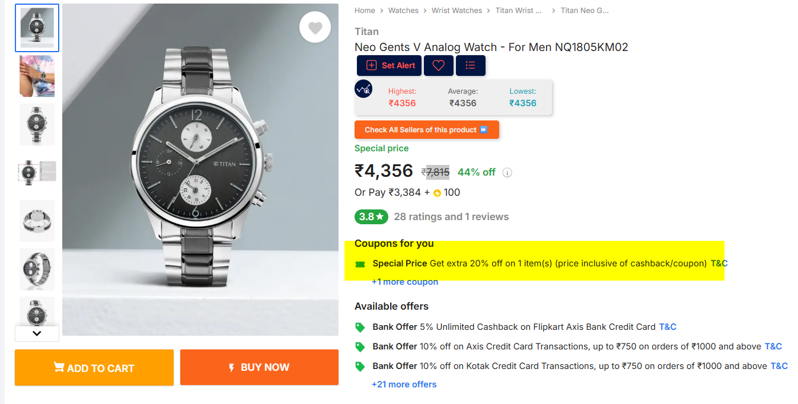Select the second thumbnail of wrist photo

(37, 76)
